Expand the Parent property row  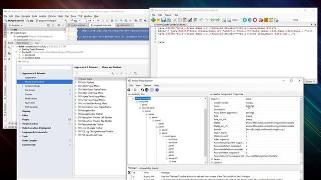click(212, 159)
